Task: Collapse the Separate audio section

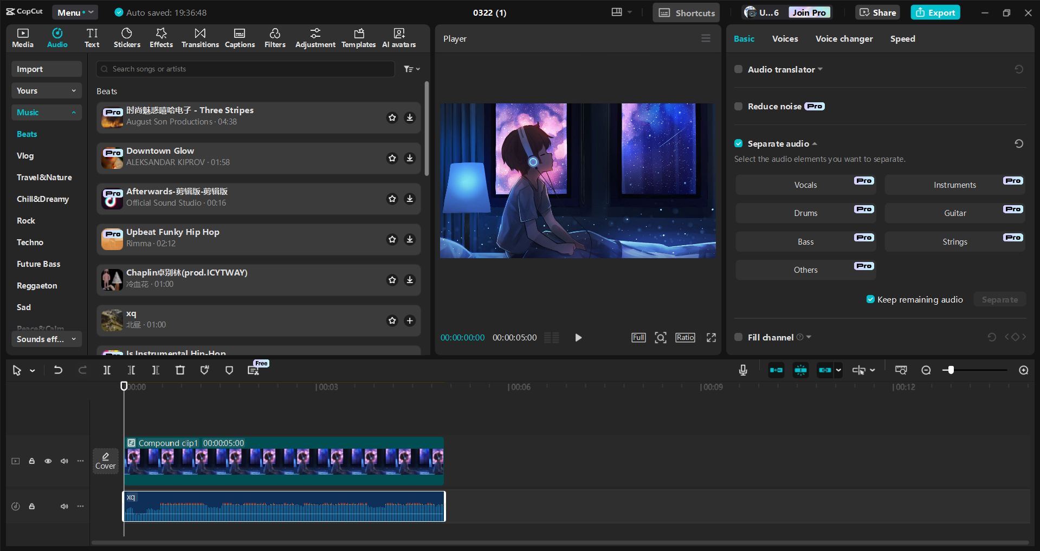Action: click(815, 143)
